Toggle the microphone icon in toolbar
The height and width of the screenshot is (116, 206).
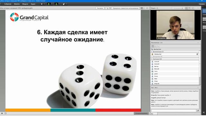click(49, 4)
